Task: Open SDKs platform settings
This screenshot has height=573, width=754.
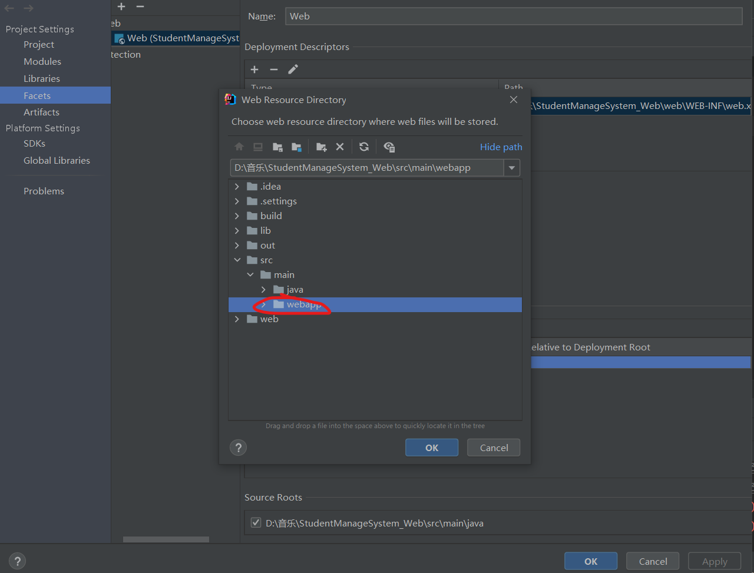Action: tap(34, 144)
